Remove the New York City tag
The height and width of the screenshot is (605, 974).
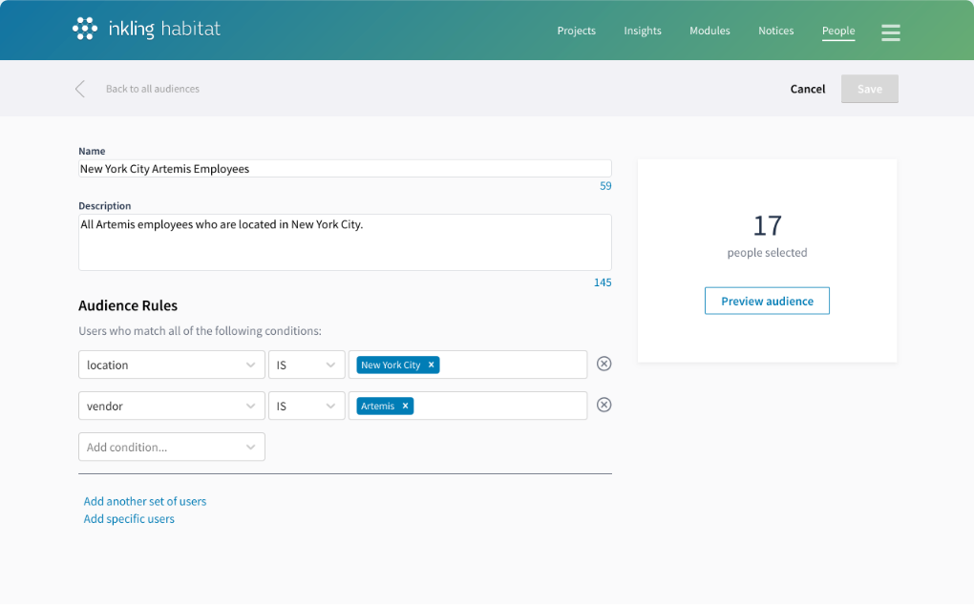click(x=432, y=365)
